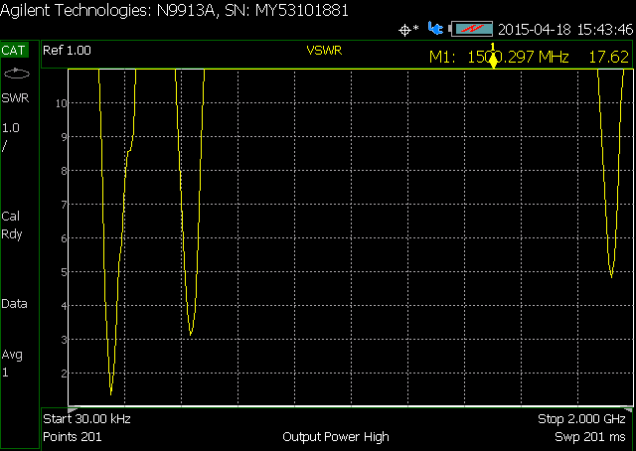Viewport: 636px width, 451px height.
Task: Select the yellow M1 marker diamond
Action: [x=491, y=63]
